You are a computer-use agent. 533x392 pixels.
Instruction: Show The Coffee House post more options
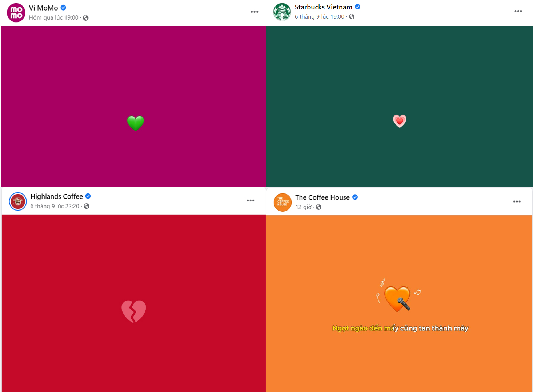[517, 201]
